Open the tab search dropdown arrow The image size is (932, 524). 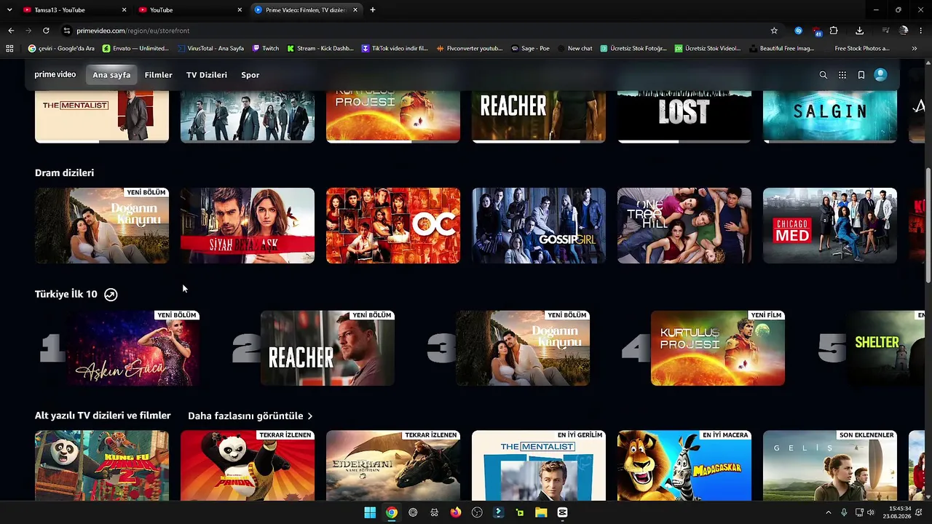(x=9, y=10)
